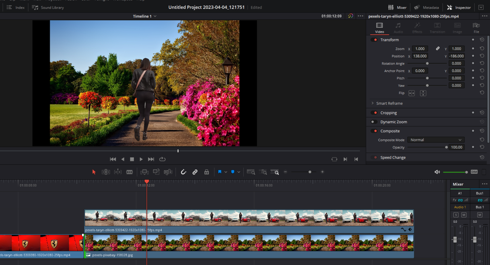The width and height of the screenshot is (490, 265).
Task: Go to next clip edit point
Action: click(x=345, y=159)
